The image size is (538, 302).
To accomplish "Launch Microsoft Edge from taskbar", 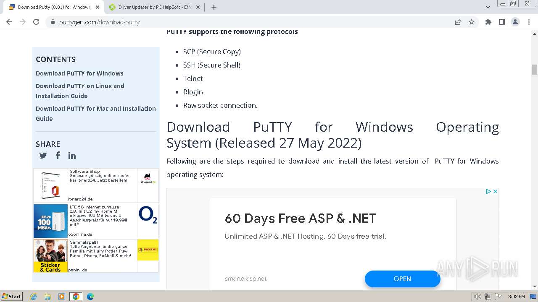I will pos(90,297).
